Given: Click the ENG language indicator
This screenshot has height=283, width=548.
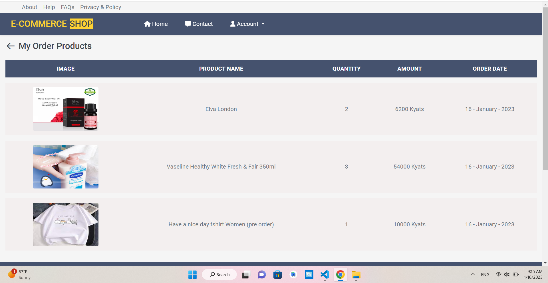Looking at the screenshot, I should click(485, 275).
